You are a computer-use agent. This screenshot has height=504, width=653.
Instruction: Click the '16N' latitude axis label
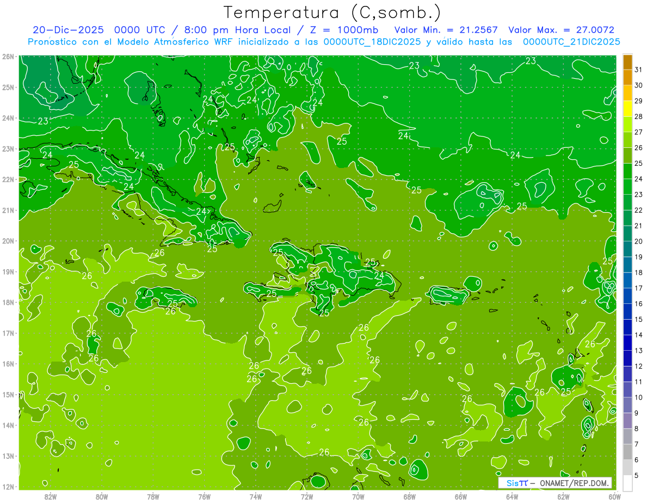click(x=8, y=364)
